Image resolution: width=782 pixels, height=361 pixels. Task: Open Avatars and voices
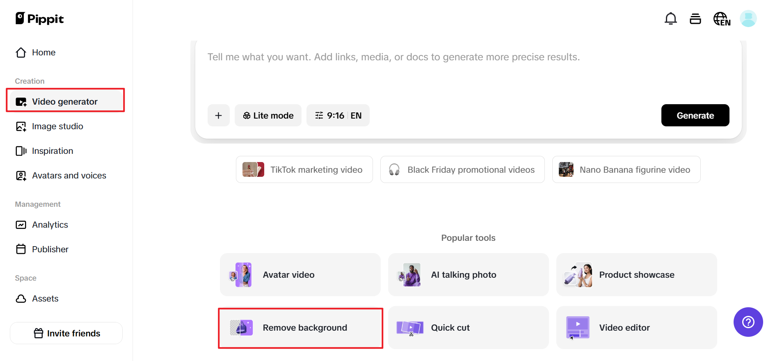pyautogui.click(x=69, y=176)
